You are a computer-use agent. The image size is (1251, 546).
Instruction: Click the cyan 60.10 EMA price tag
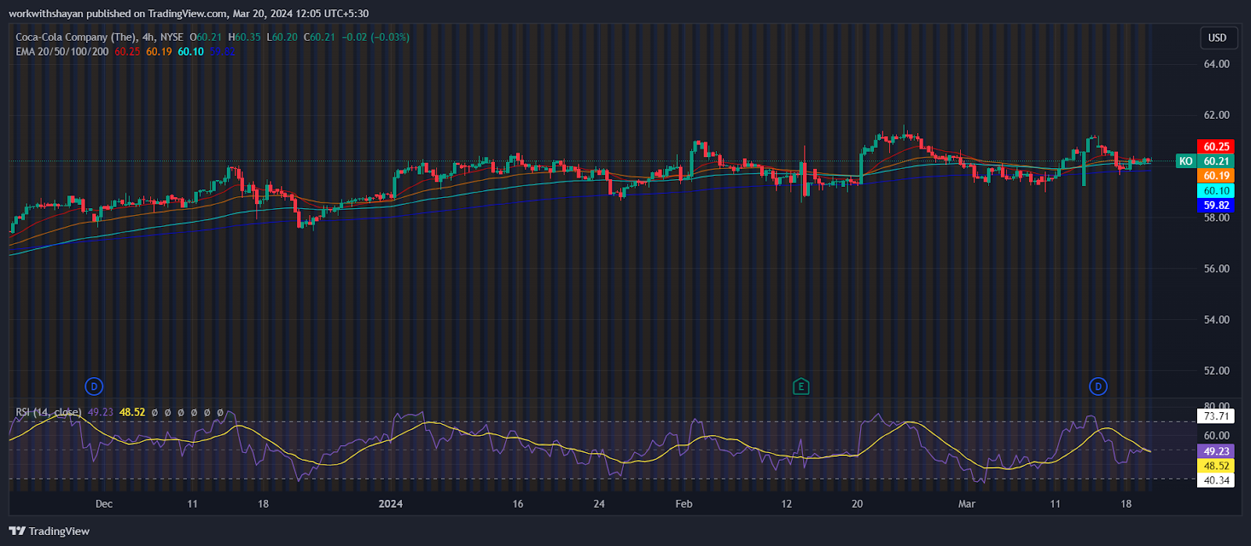click(x=1216, y=191)
